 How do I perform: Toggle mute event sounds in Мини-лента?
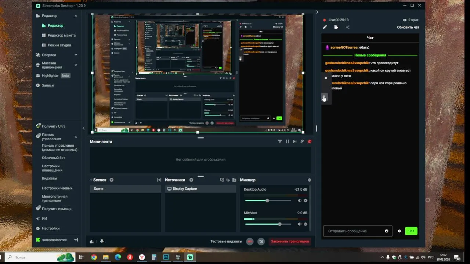click(302, 142)
